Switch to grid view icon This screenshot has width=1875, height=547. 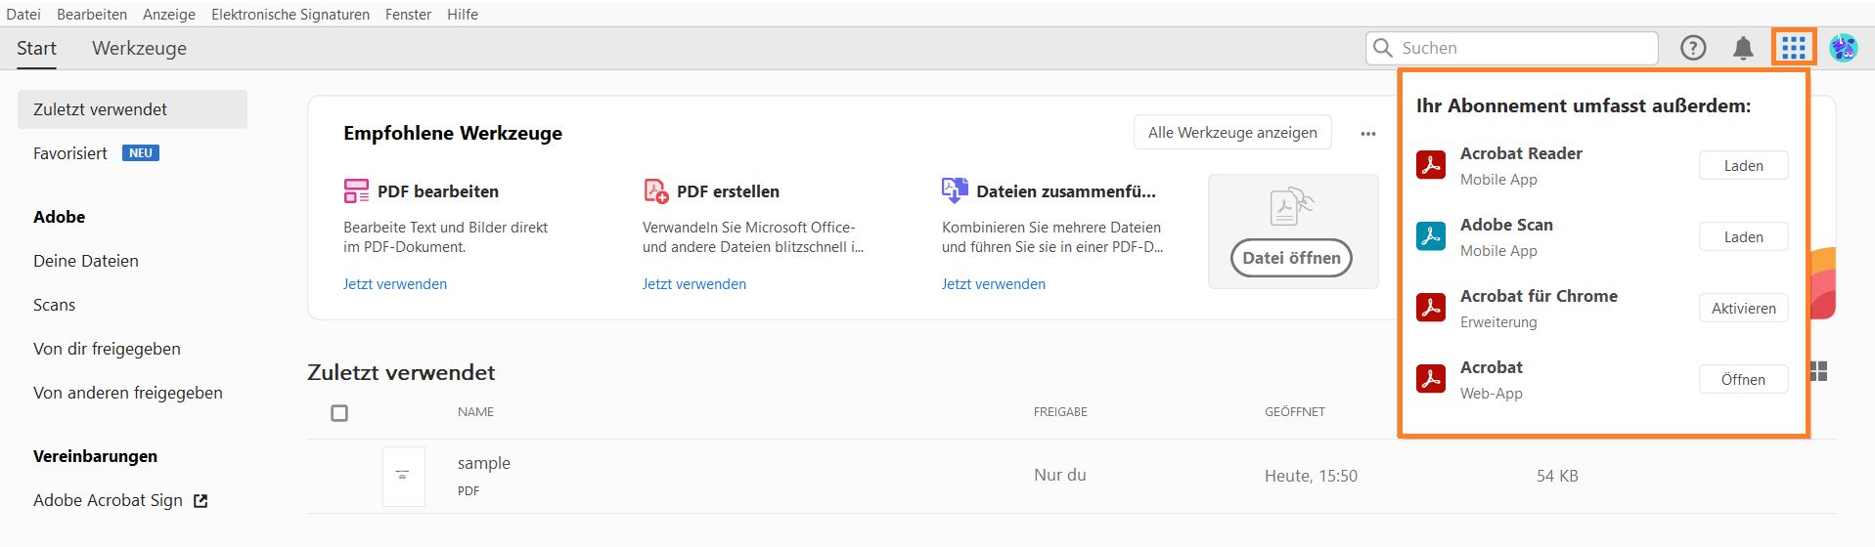(1819, 371)
